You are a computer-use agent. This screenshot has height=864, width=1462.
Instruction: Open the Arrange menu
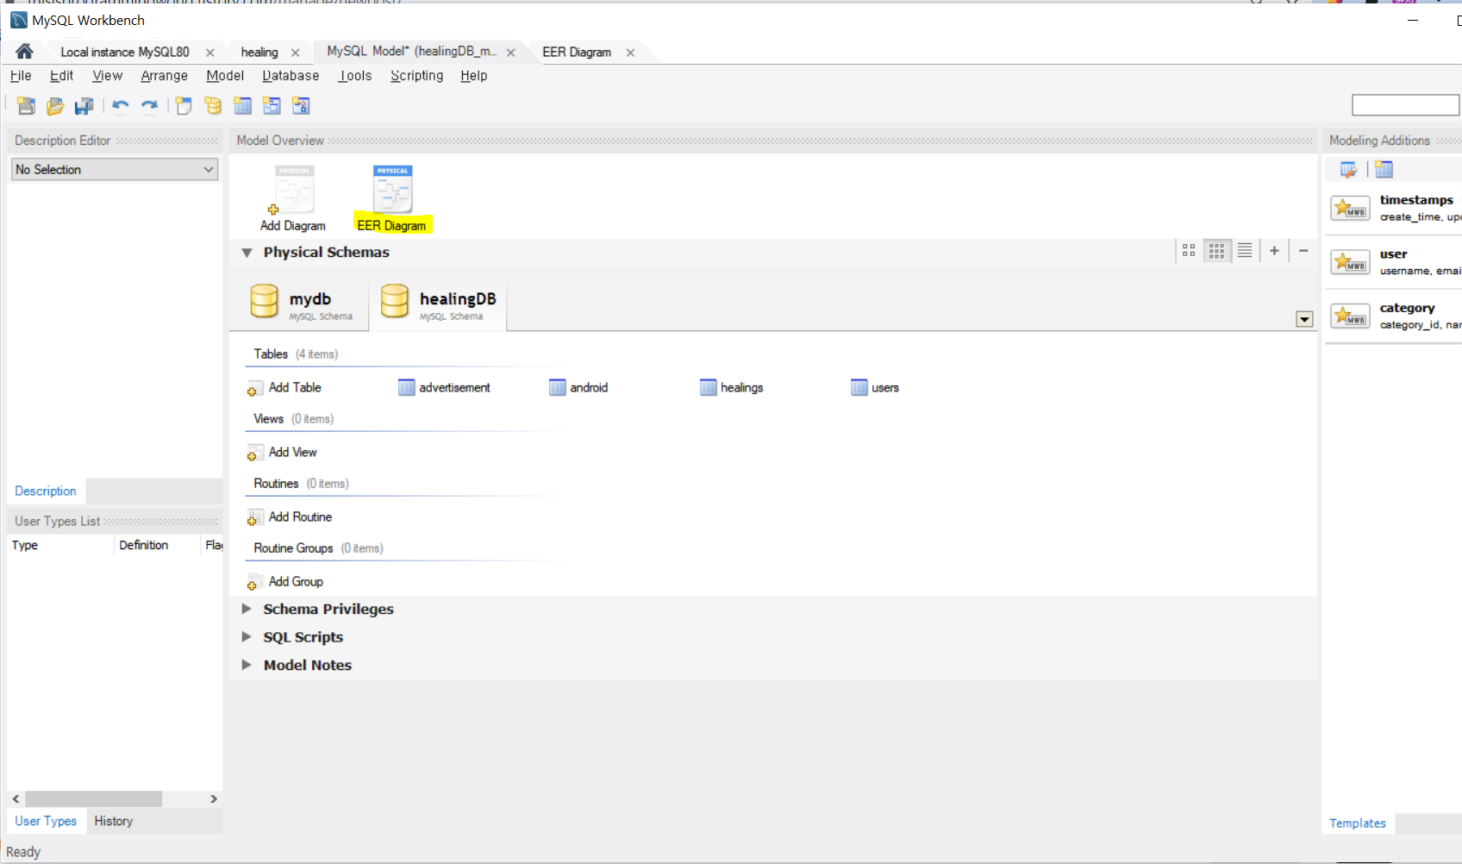(165, 76)
